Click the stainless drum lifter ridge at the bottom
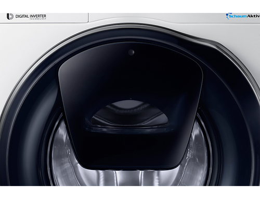The image size is (260, 199). (x=128, y=178)
